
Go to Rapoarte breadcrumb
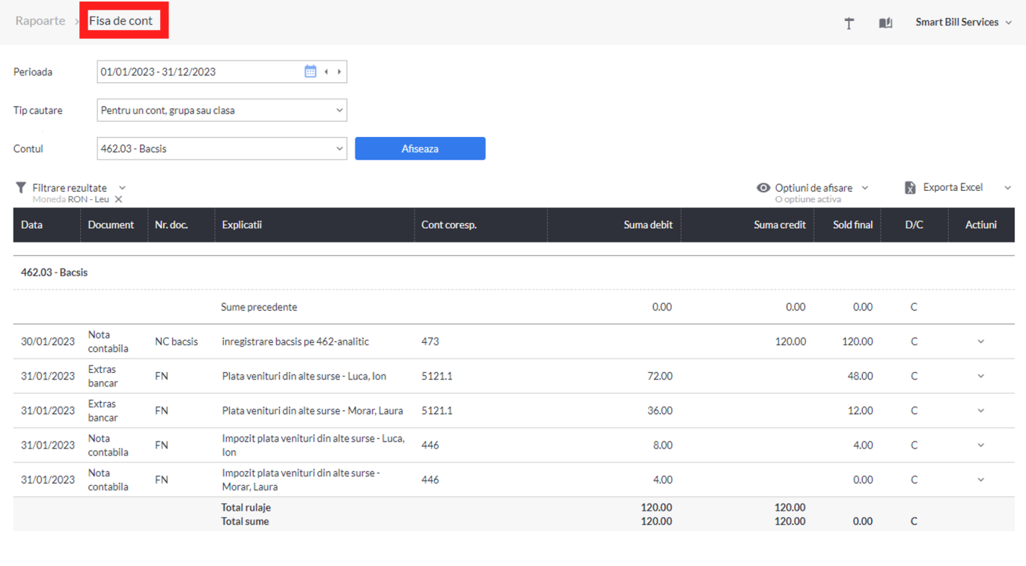click(x=40, y=21)
